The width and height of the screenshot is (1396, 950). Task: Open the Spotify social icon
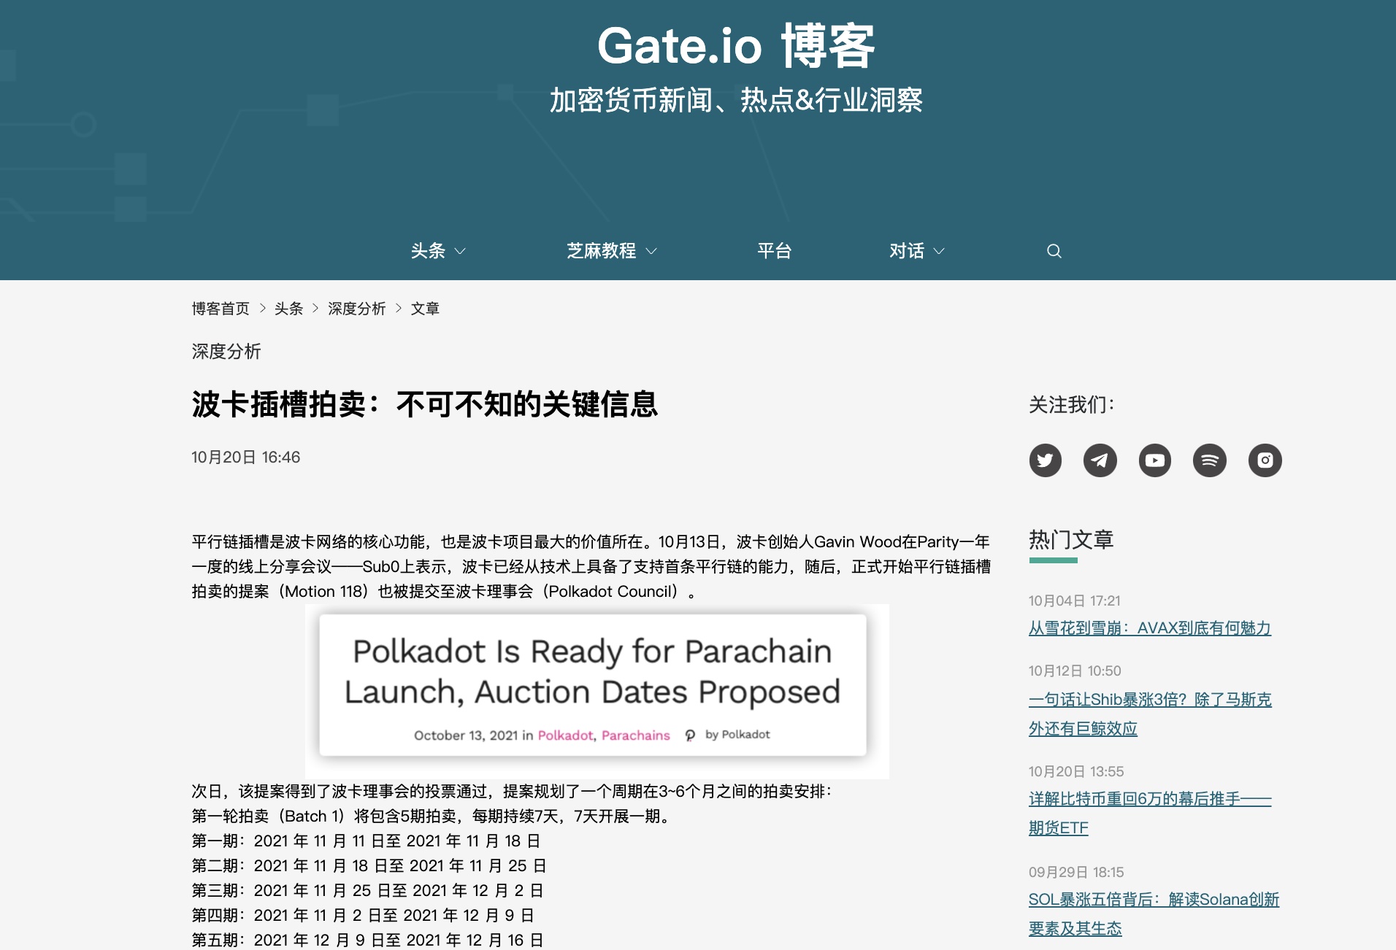[x=1209, y=460]
